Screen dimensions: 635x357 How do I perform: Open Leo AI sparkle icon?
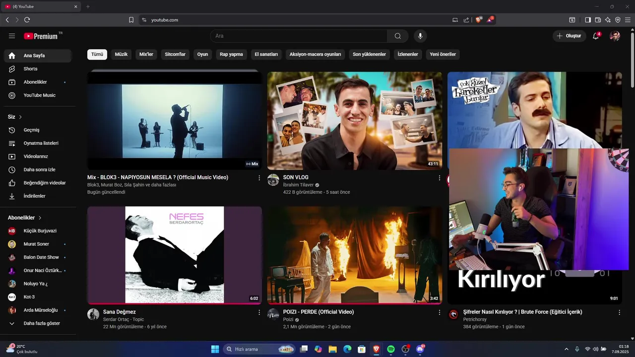coord(608,20)
